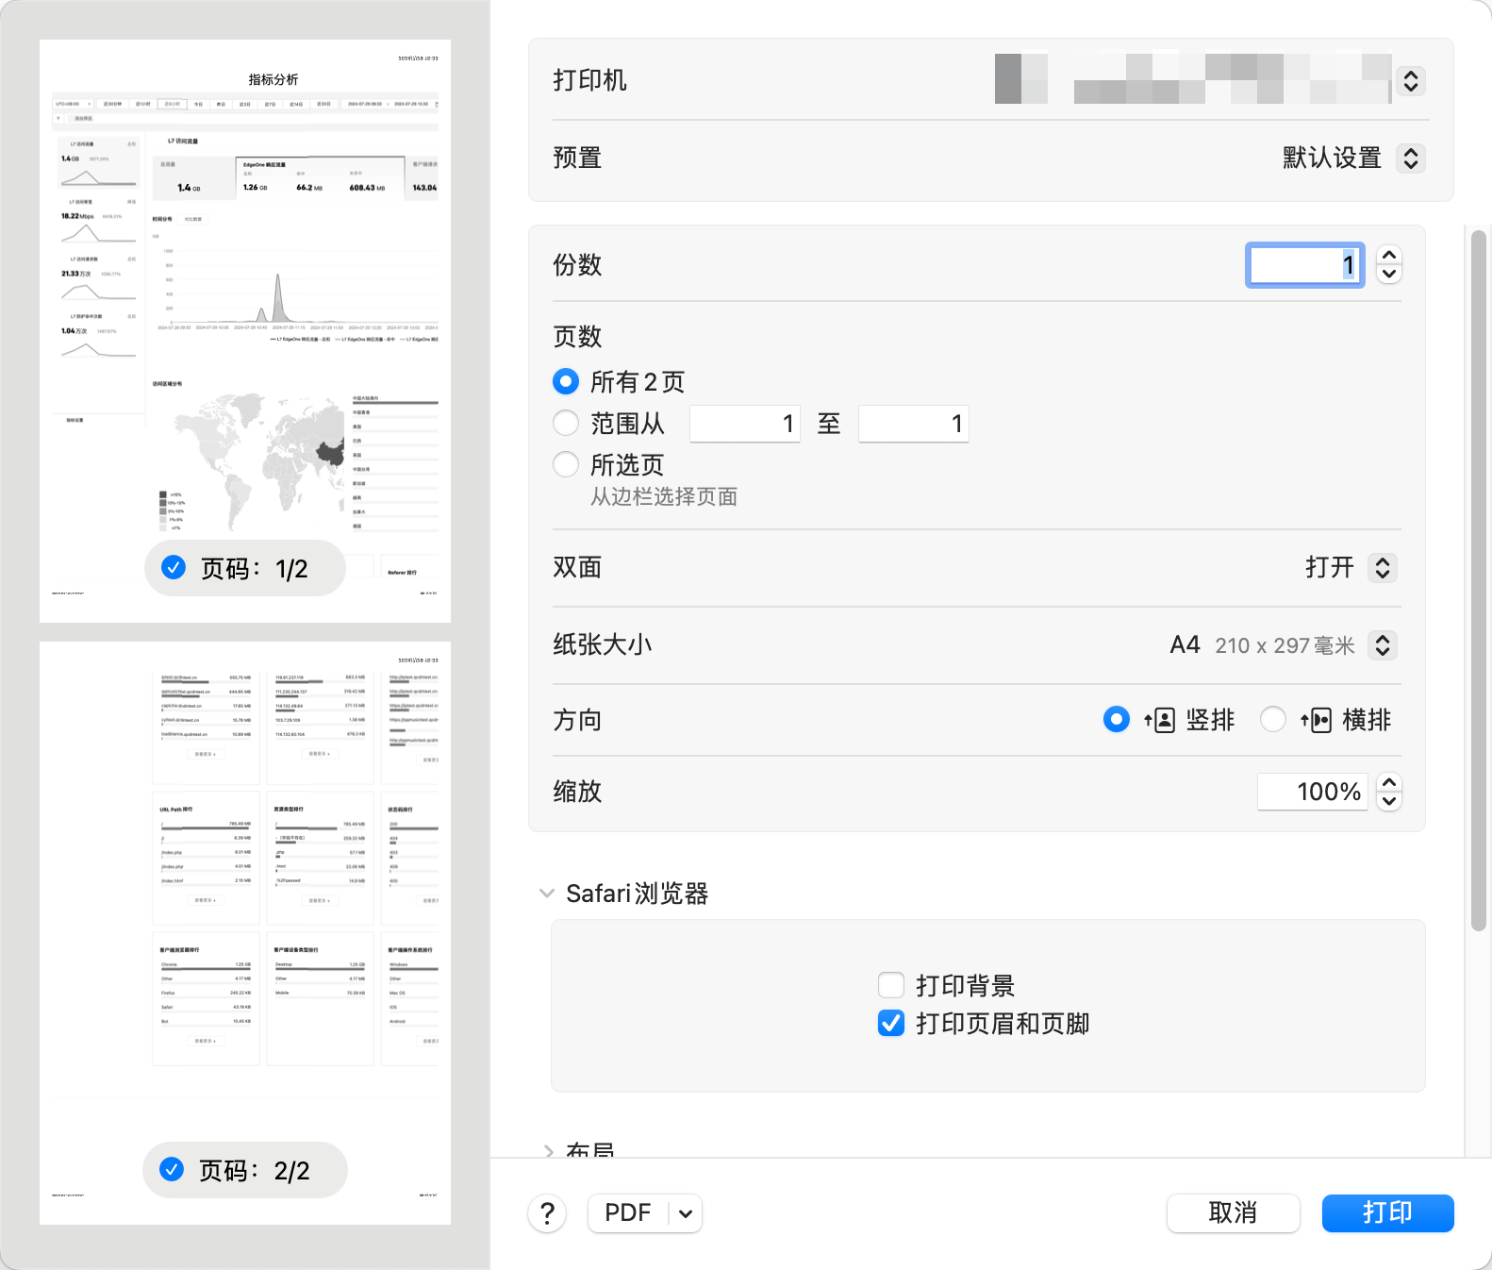Open the printer selection popup arrows
Viewport: 1492px width, 1270px height.
(x=1410, y=81)
